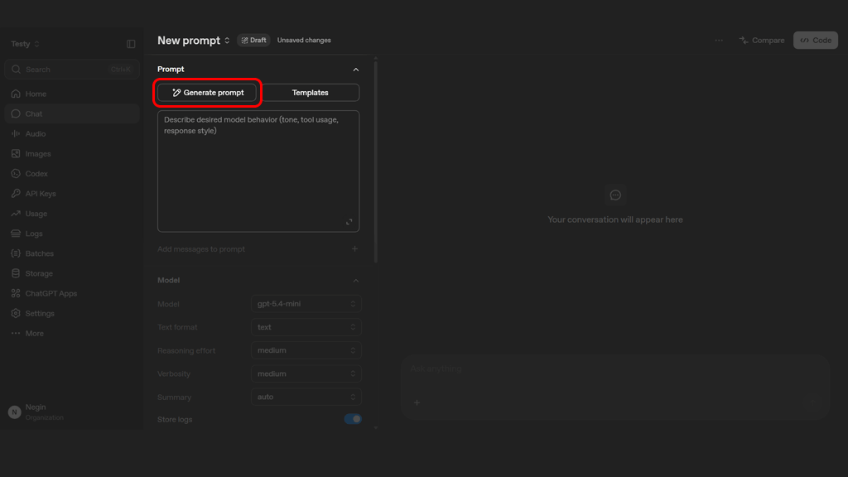This screenshot has height=477, width=848.
Task: Open the Model dropdown showing gpt-5.4-mini
Action: pyautogui.click(x=306, y=304)
